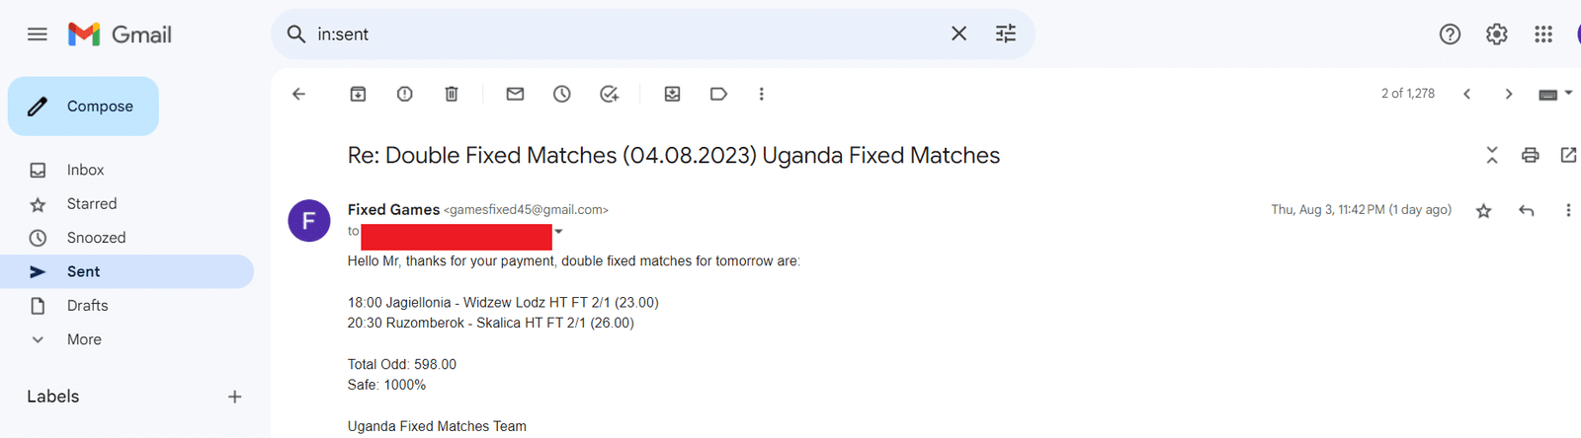Image resolution: width=1581 pixels, height=438 pixels.
Task: Toggle the main menu hamburger
Action: click(x=38, y=35)
